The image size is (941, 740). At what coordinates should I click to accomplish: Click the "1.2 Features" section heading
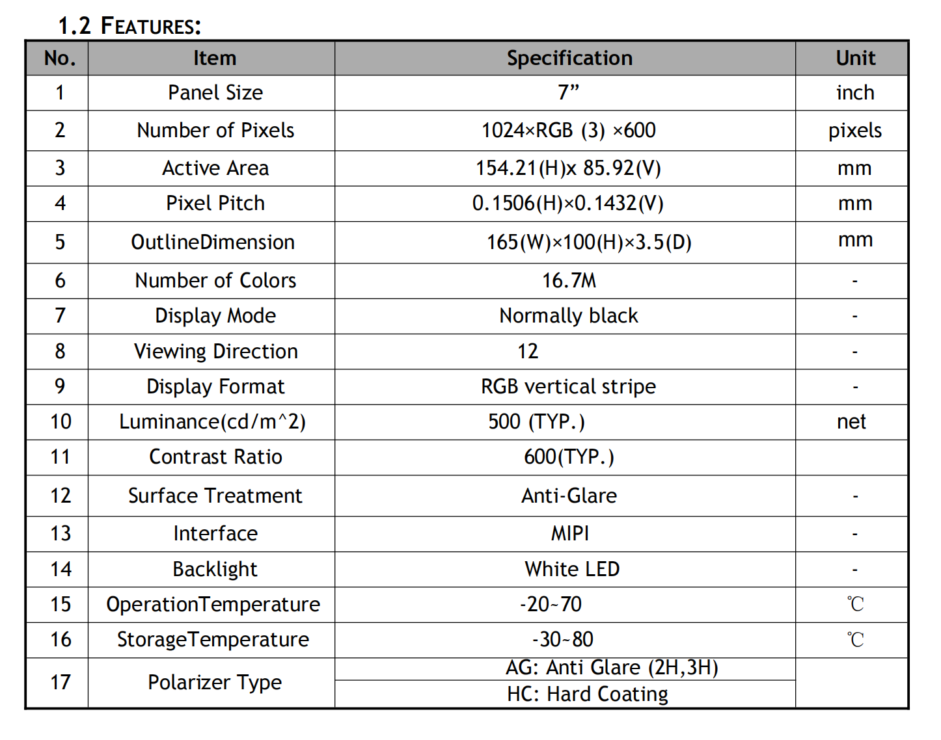point(130,25)
